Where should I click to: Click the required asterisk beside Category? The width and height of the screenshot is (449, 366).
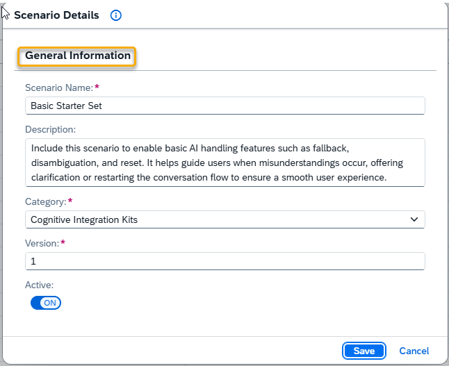70,201
